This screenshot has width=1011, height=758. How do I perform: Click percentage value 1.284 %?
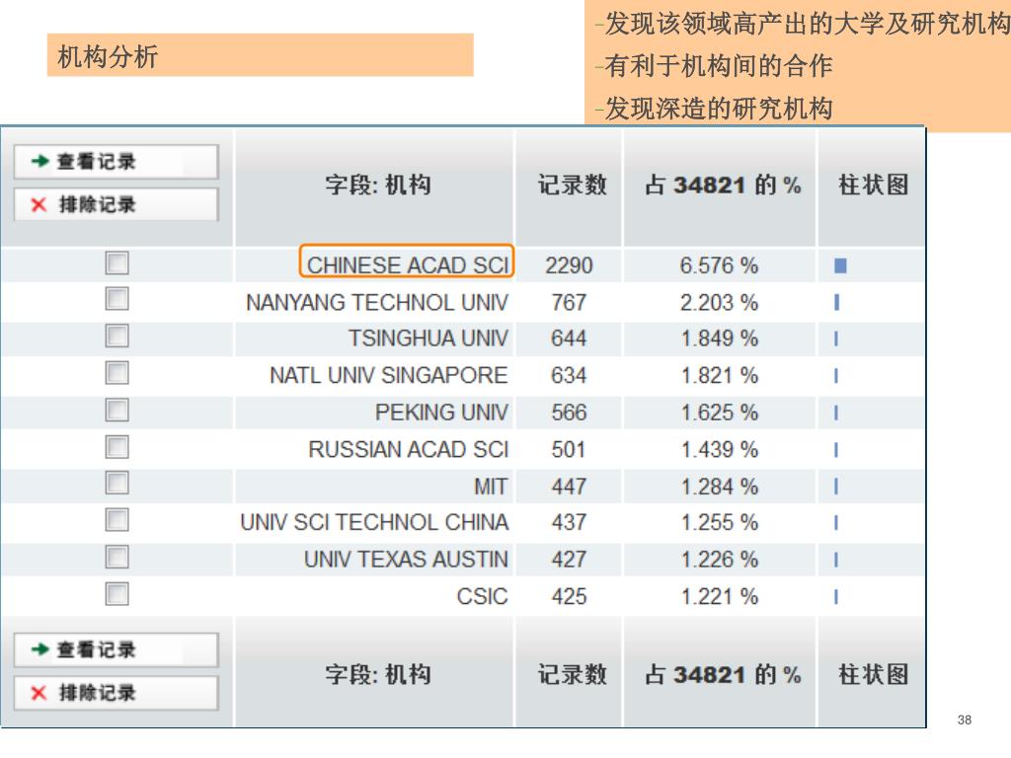click(x=719, y=486)
